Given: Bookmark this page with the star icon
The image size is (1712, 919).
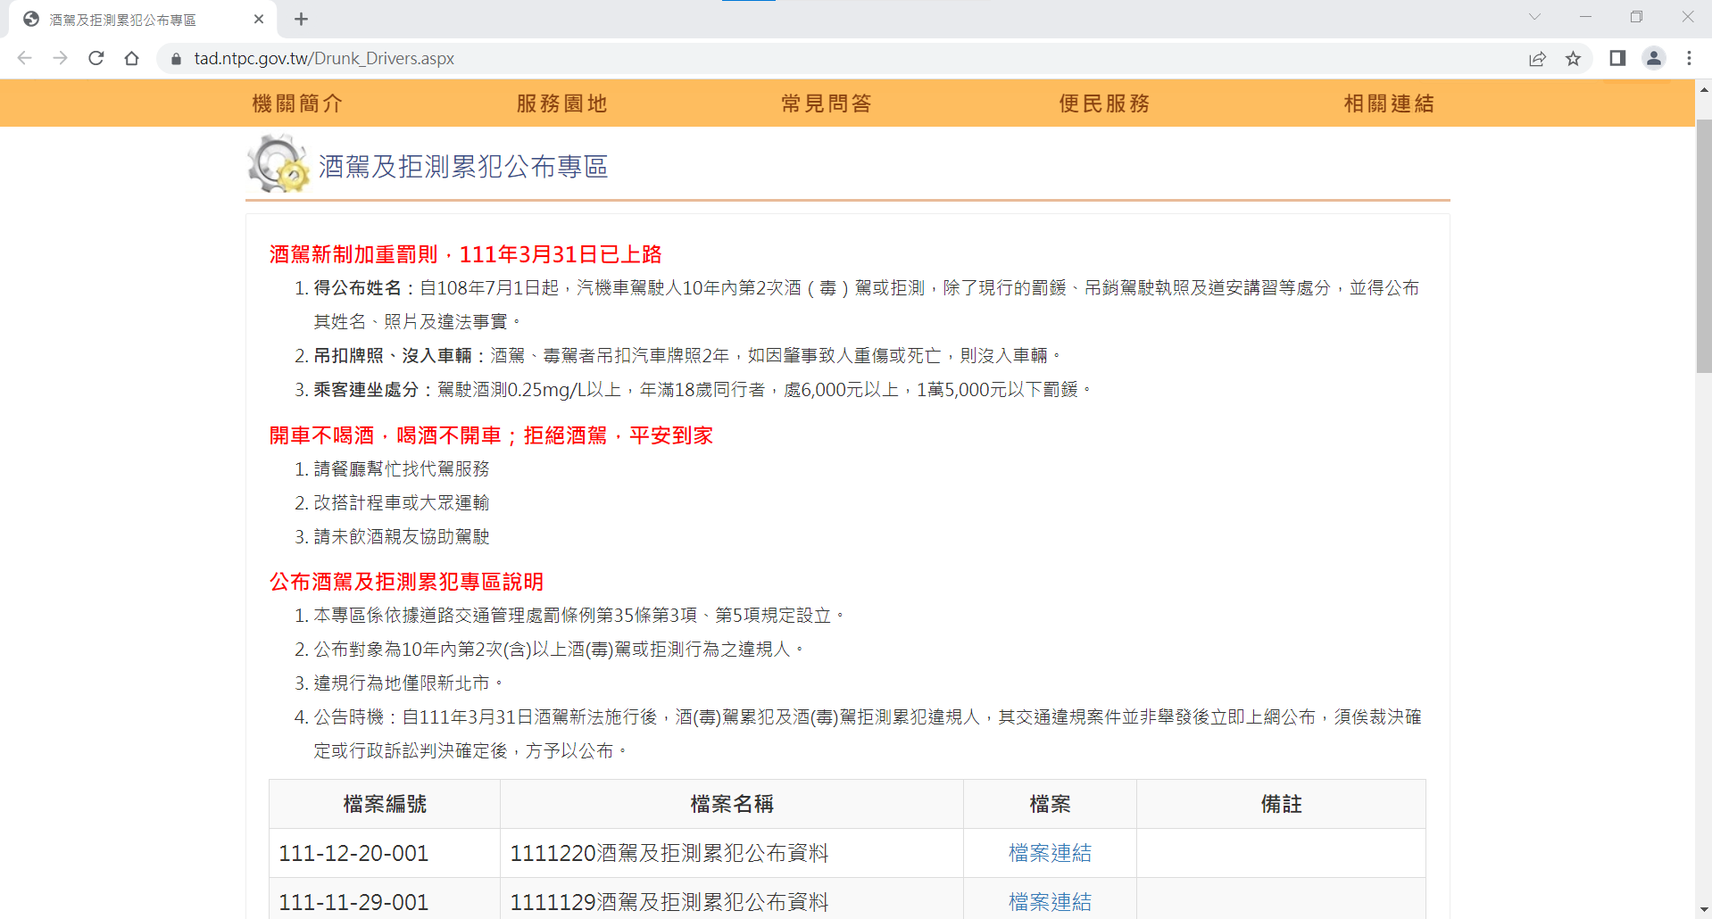Looking at the screenshot, I should tap(1574, 58).
